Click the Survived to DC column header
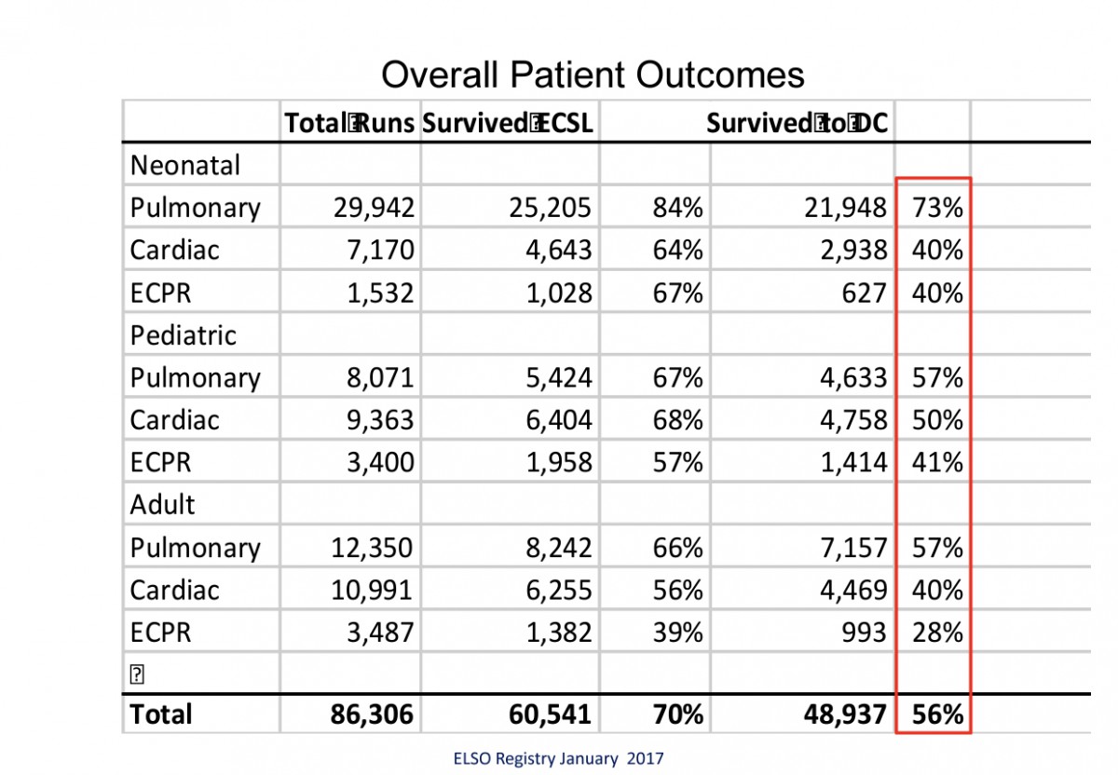 (797, 123)
